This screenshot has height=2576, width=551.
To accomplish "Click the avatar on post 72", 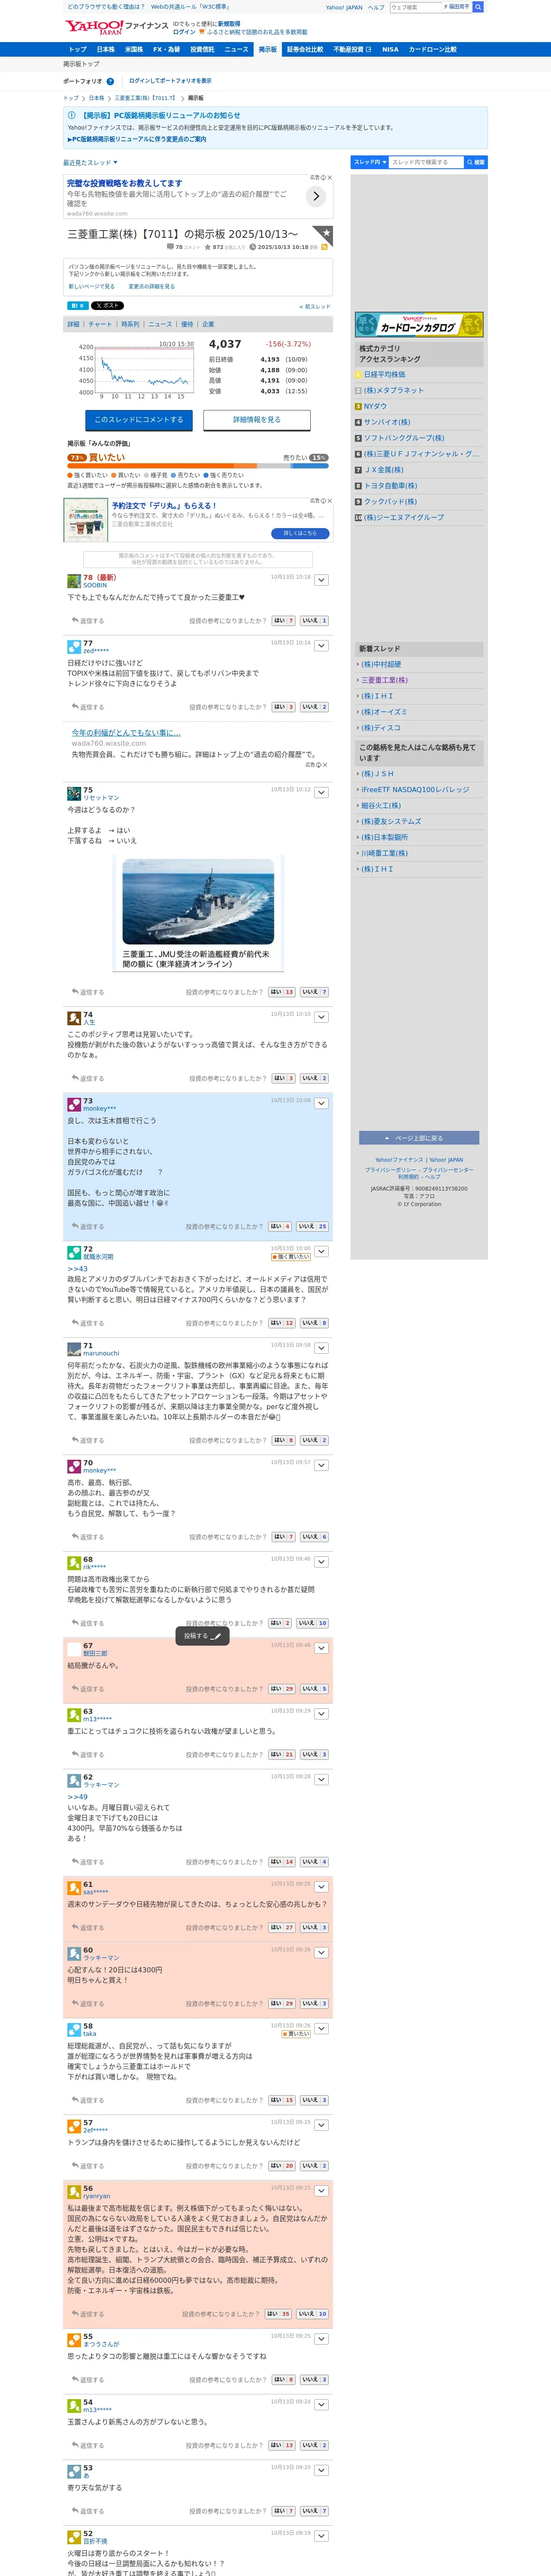I will pos(74,1252).
